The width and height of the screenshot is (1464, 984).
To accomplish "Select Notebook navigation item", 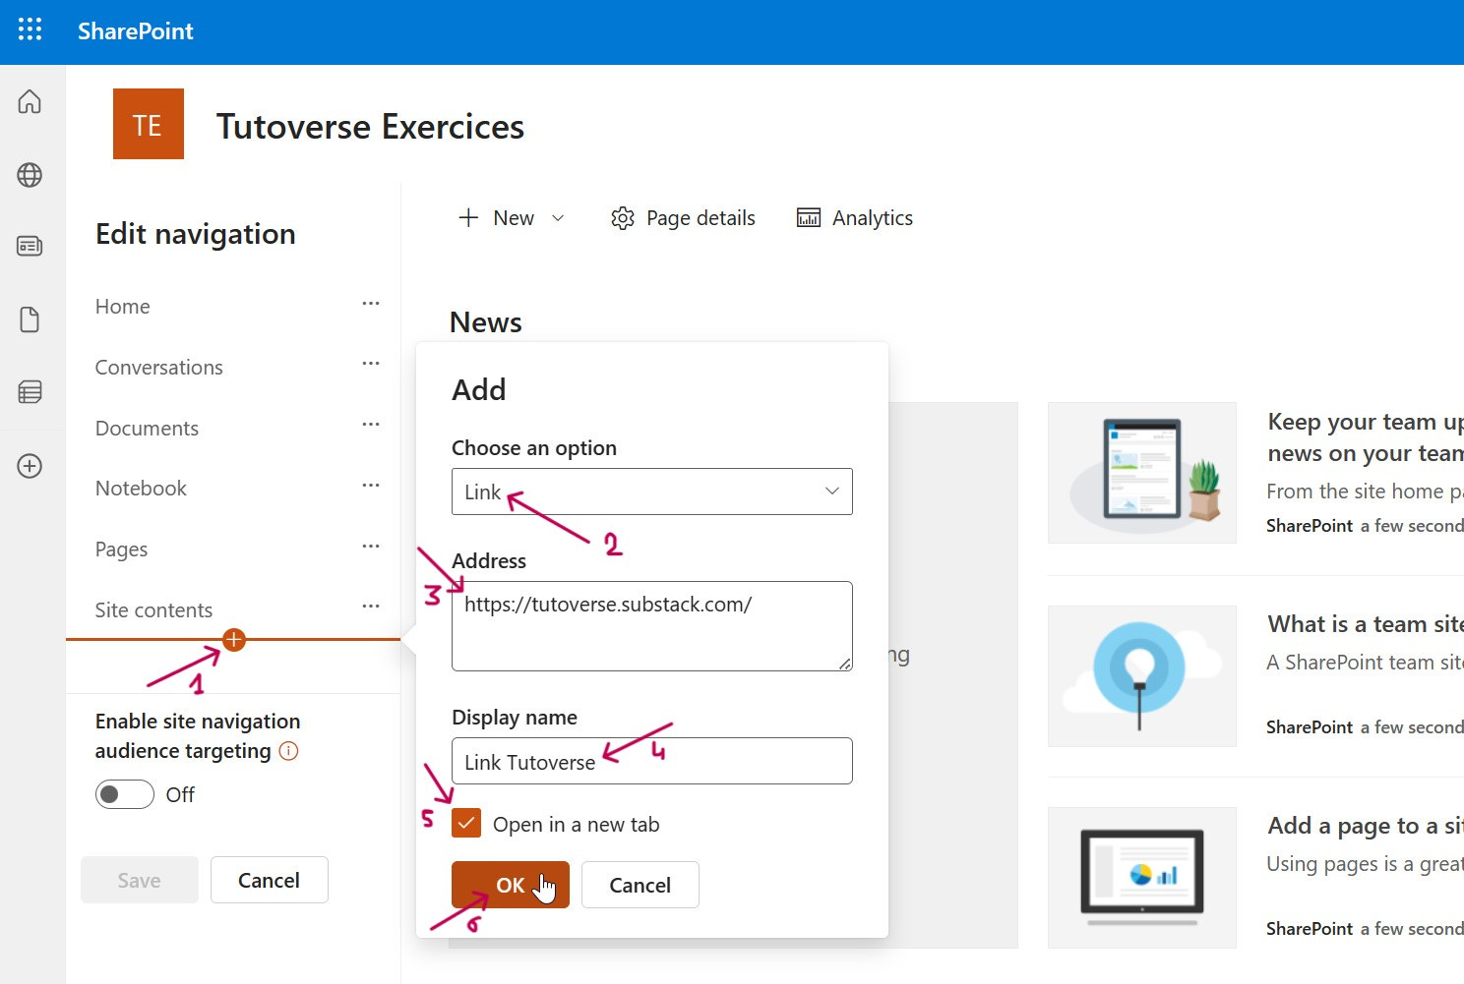I will tap(141, 489).
